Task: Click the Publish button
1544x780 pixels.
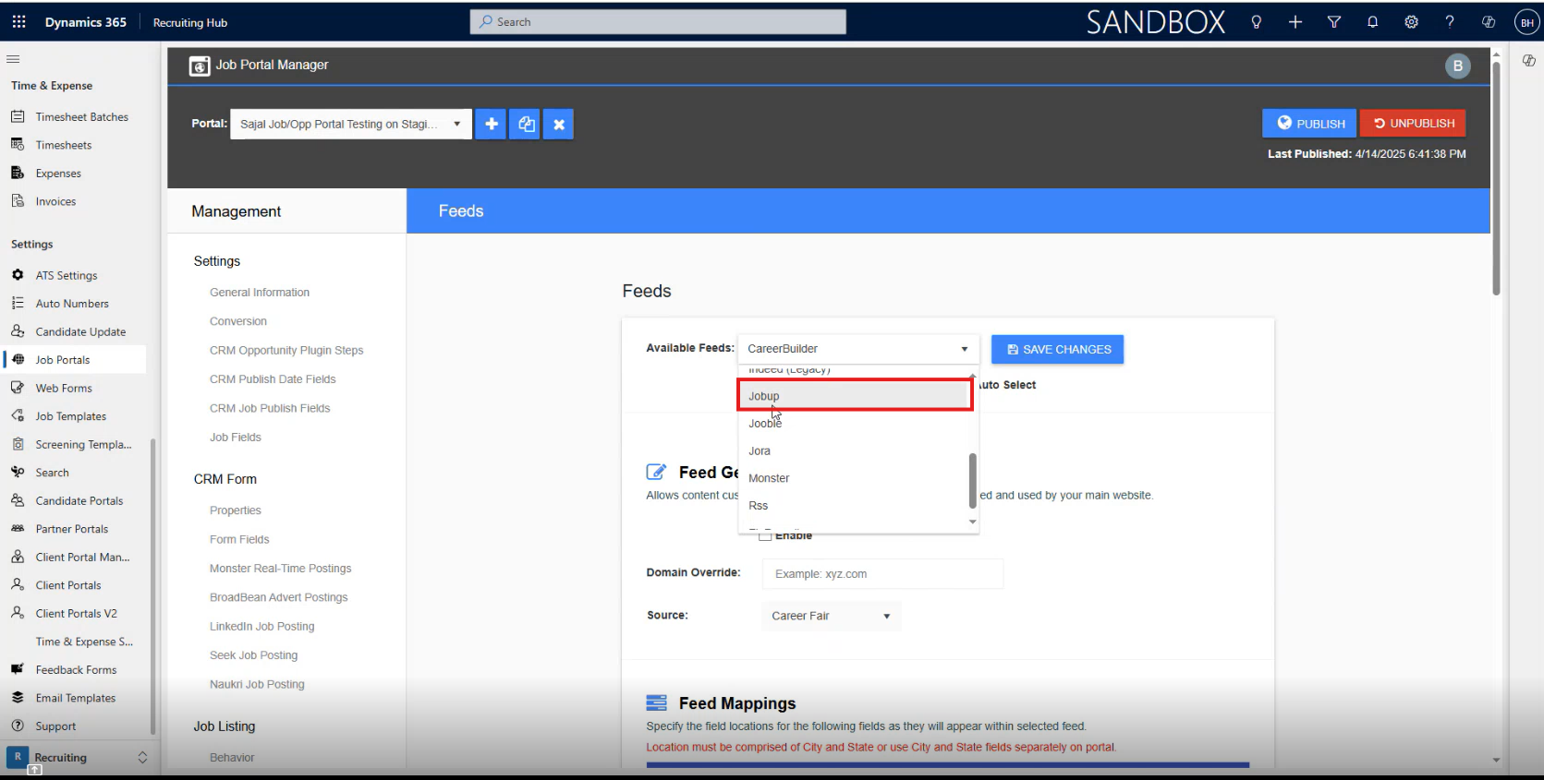Action: [x=1310, y=124]
